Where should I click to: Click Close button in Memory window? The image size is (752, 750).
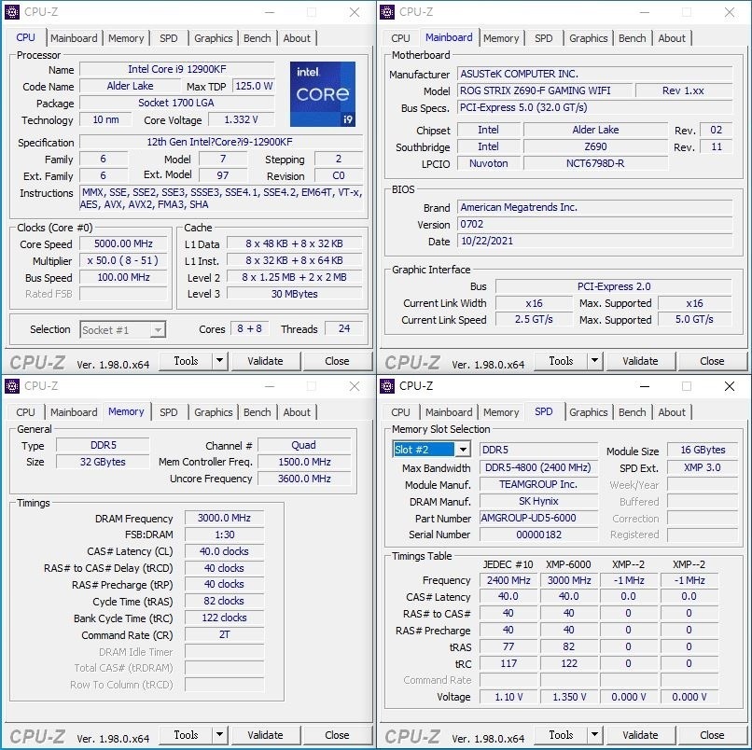coord(337,735)
